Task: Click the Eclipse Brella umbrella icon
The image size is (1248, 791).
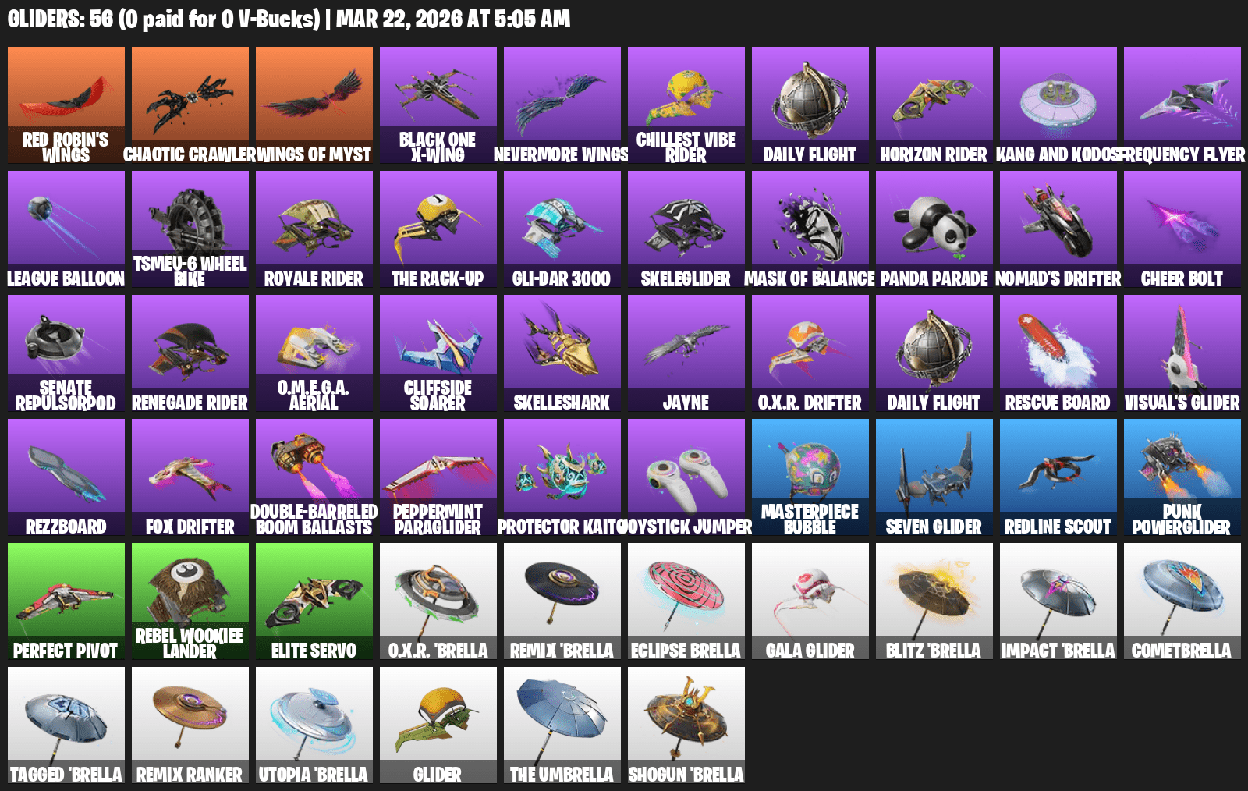Action: tap(686, 601)
